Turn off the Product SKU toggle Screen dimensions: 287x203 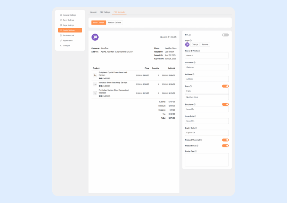(x=225, y=146)
